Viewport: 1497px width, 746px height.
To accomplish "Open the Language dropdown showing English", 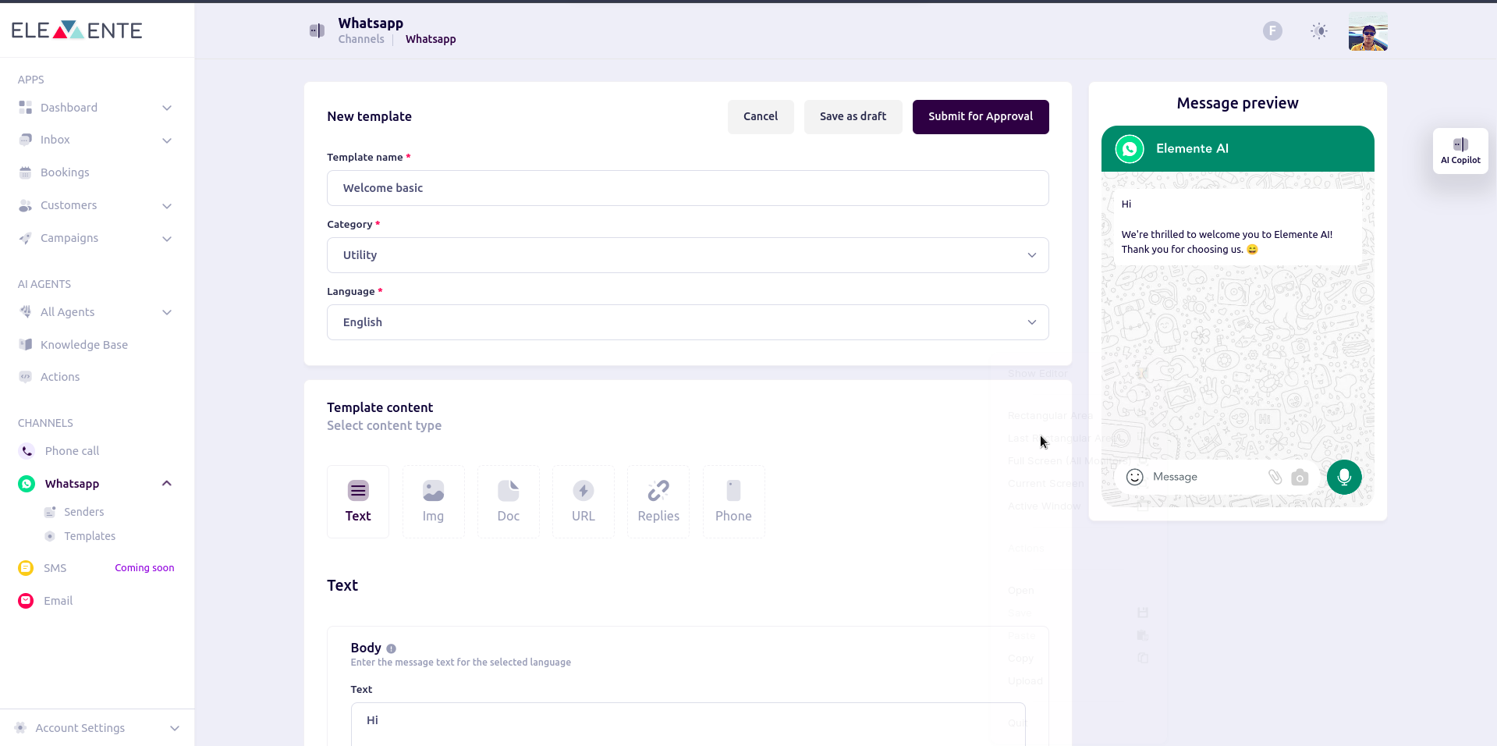I will pos(688,322).
